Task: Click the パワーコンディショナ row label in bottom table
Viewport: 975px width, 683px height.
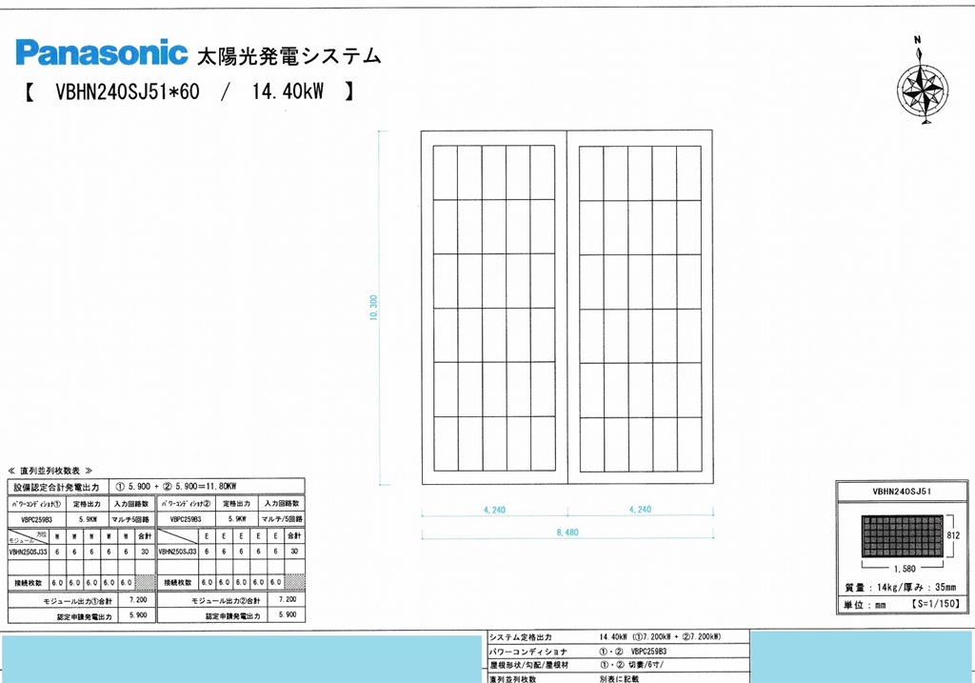Action: point(527,652)
